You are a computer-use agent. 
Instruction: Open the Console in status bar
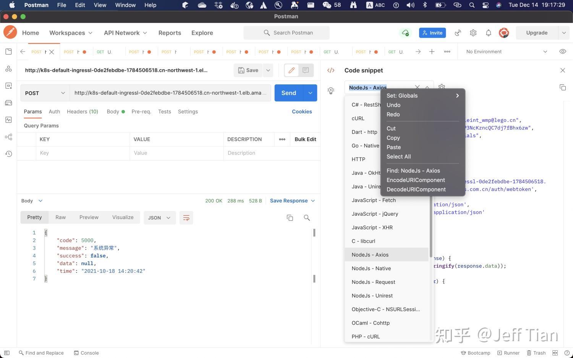click(86, 353)
